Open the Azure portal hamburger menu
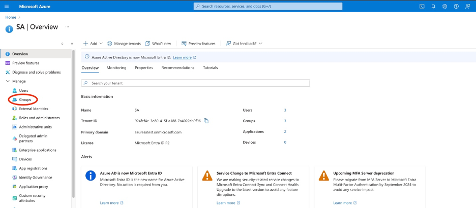 point(7,7)
